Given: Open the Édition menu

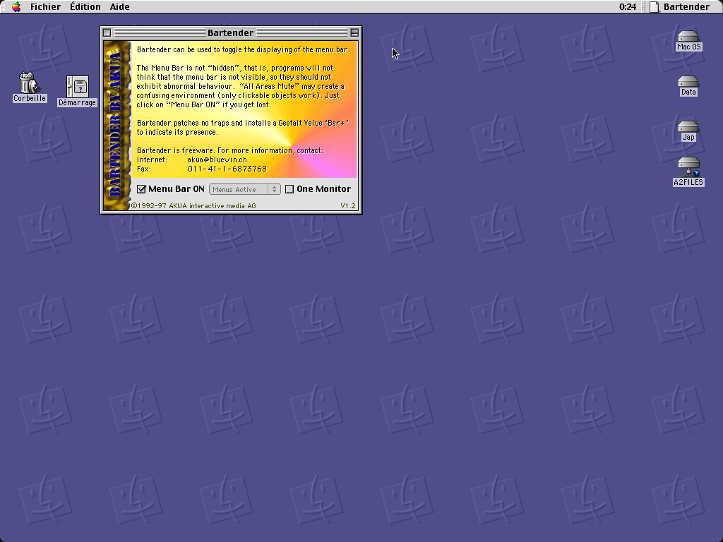Looking at the screenshot, I should pyautogui.click(x=85, y=6).
